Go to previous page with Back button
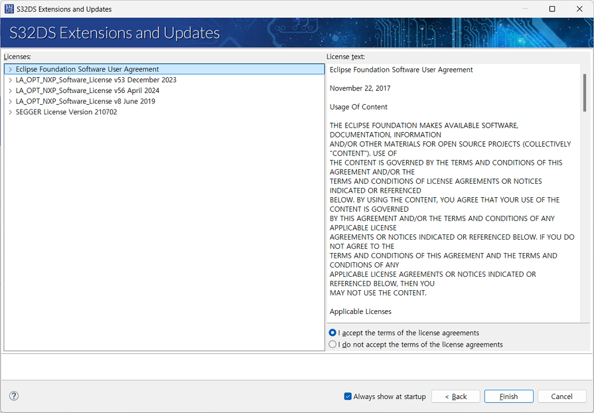Image resolution: width=594 pixels, height=413 pixels. click(x=456, y=396)
